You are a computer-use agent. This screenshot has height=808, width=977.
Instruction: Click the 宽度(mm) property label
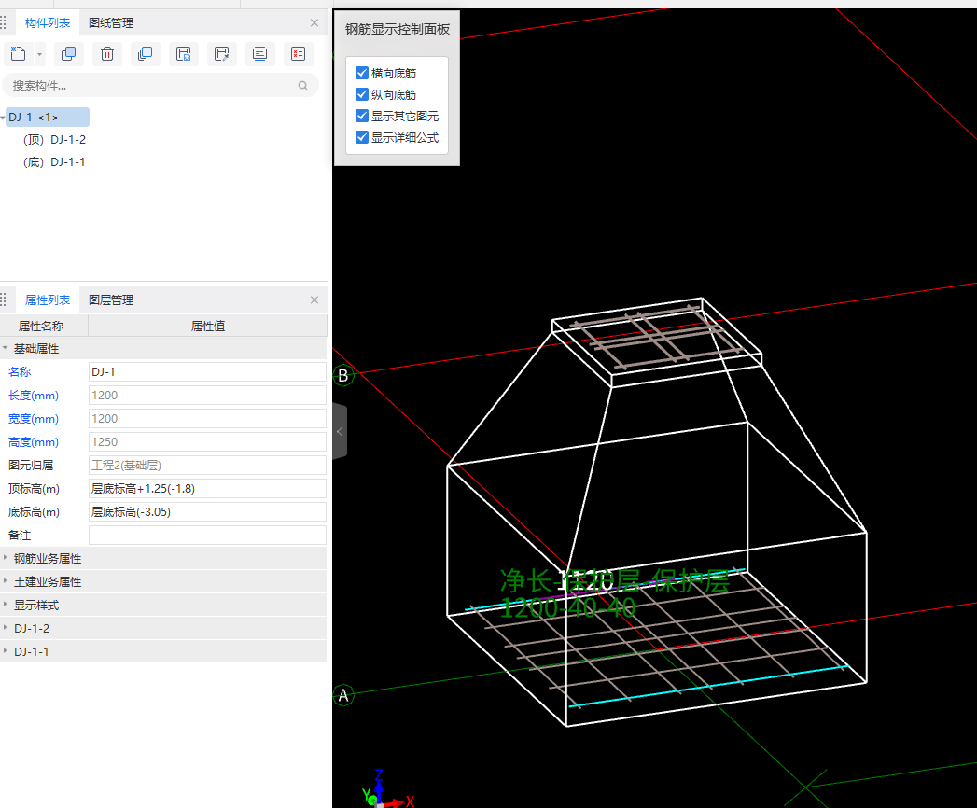(x=34, y=419)
